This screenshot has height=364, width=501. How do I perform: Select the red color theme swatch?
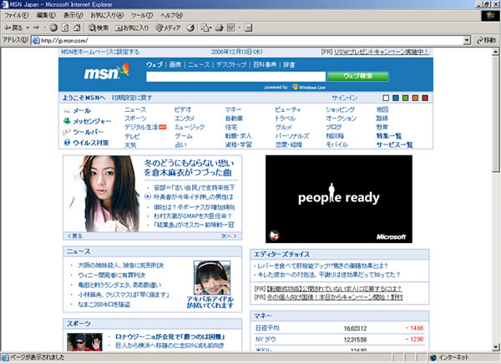pos(425,98)
